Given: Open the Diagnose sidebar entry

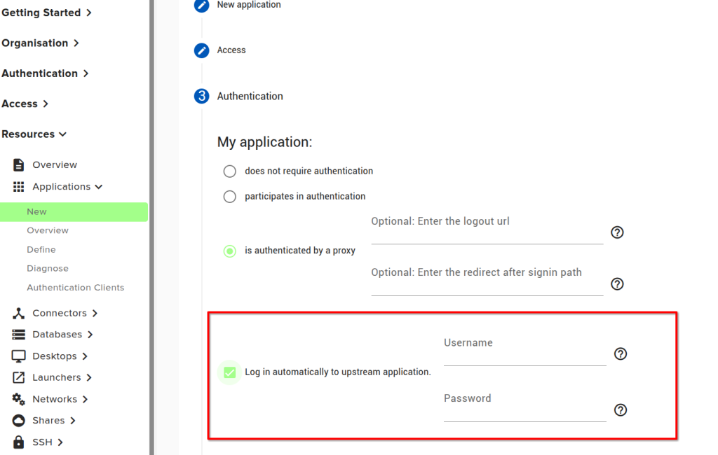Looking at the screenshot, I should (47, 268).
